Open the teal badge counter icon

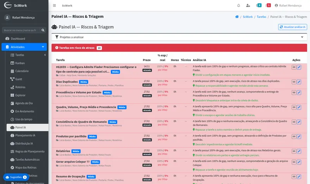(259, 5)
